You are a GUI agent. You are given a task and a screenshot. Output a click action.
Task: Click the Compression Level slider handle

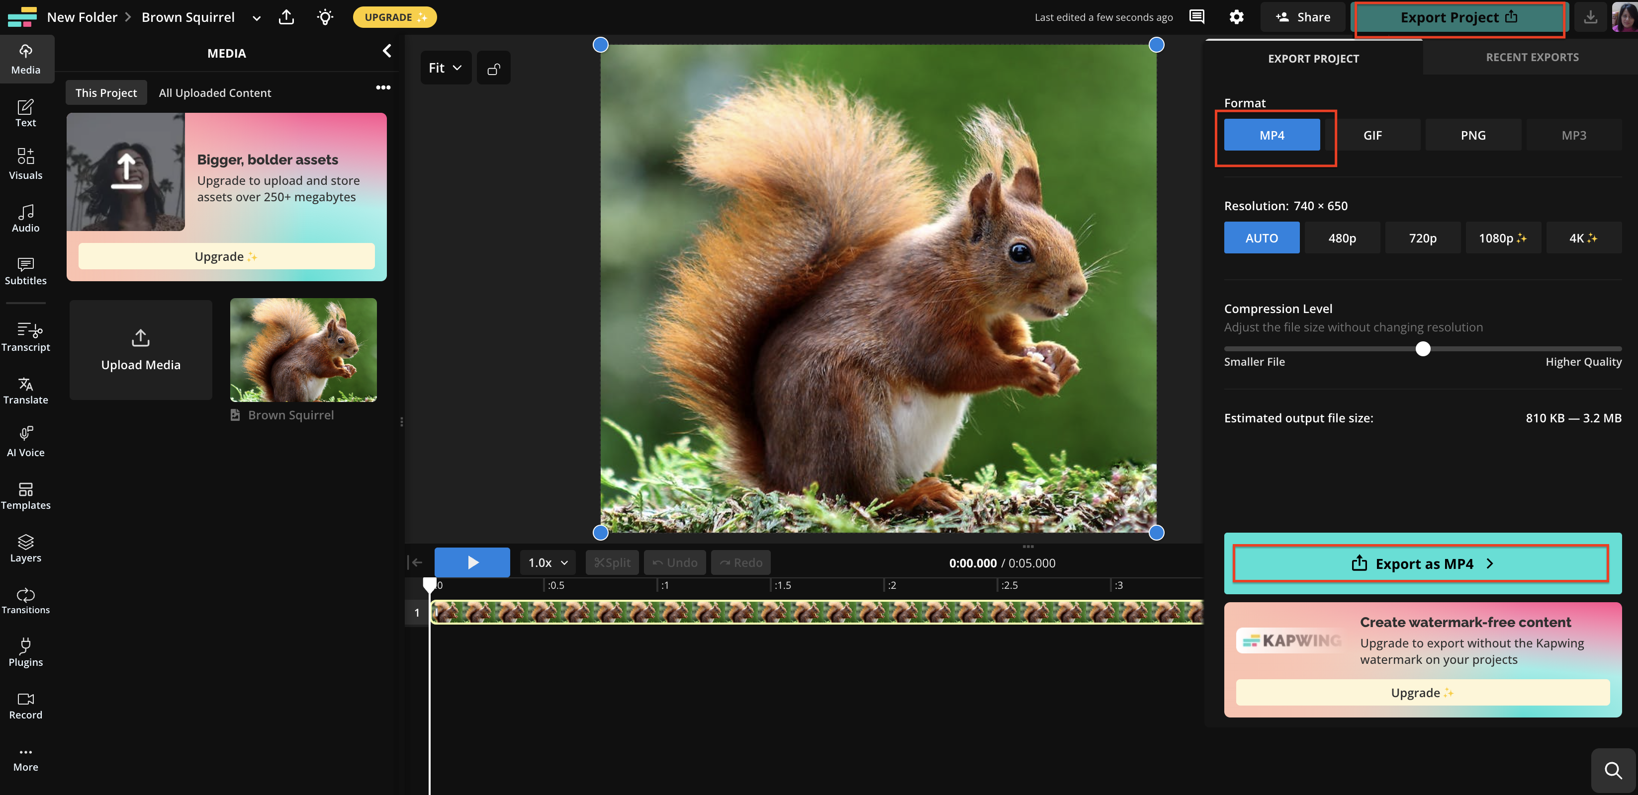pyautogui.click(x=1423, y=349)
